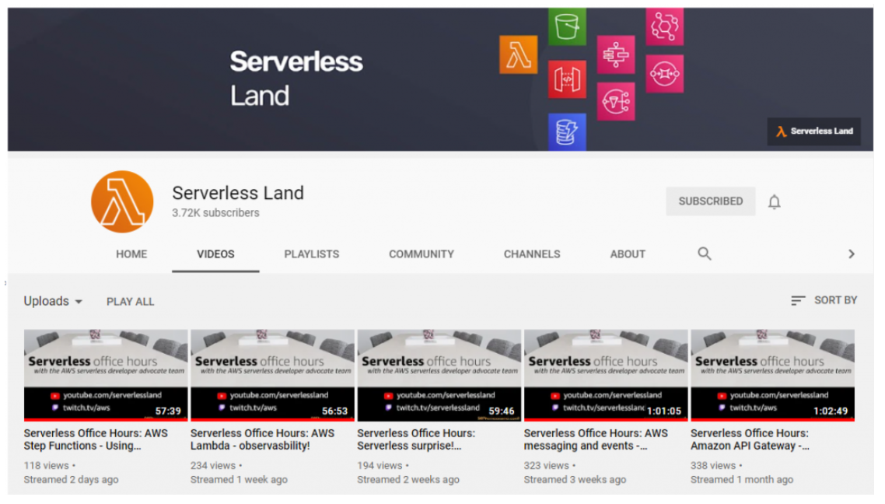The image size is (885, 504).
Task: Click the pink SQS queue icon in the banner
Action: 664,73
